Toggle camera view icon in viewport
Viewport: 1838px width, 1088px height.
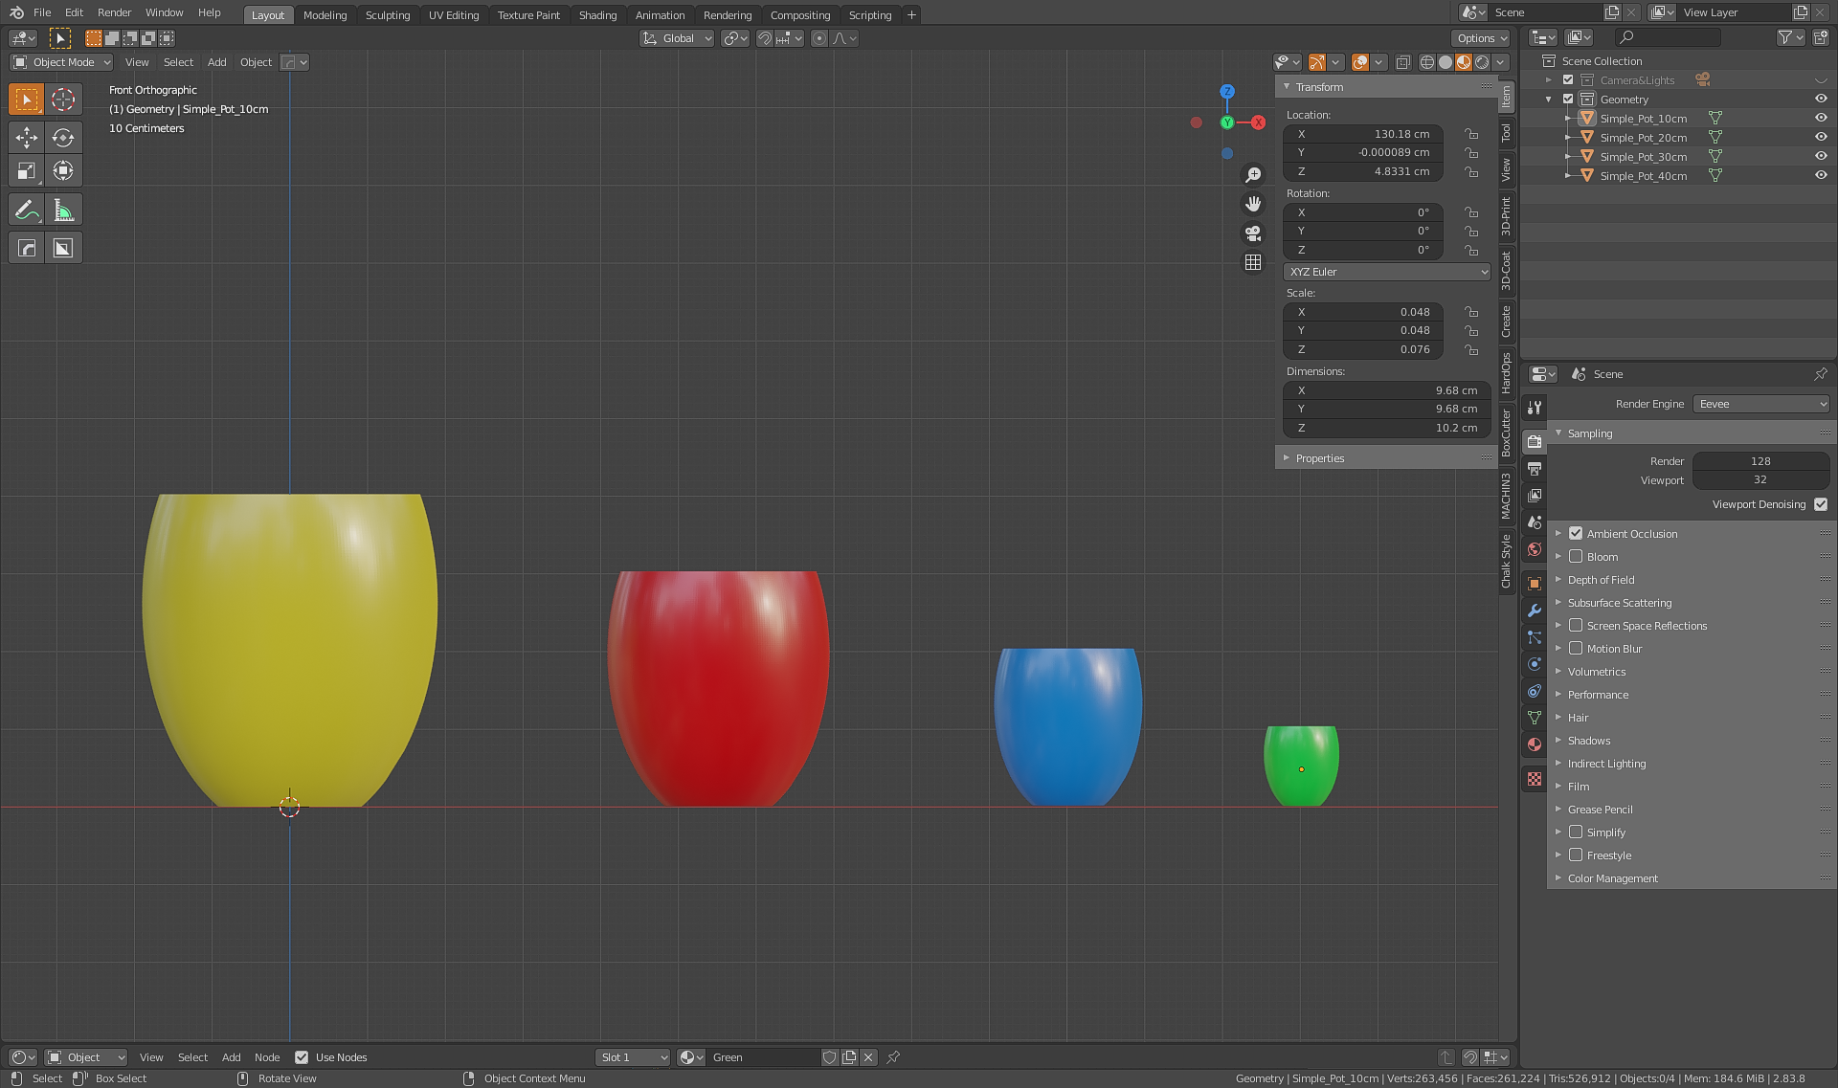[1252, 233]
